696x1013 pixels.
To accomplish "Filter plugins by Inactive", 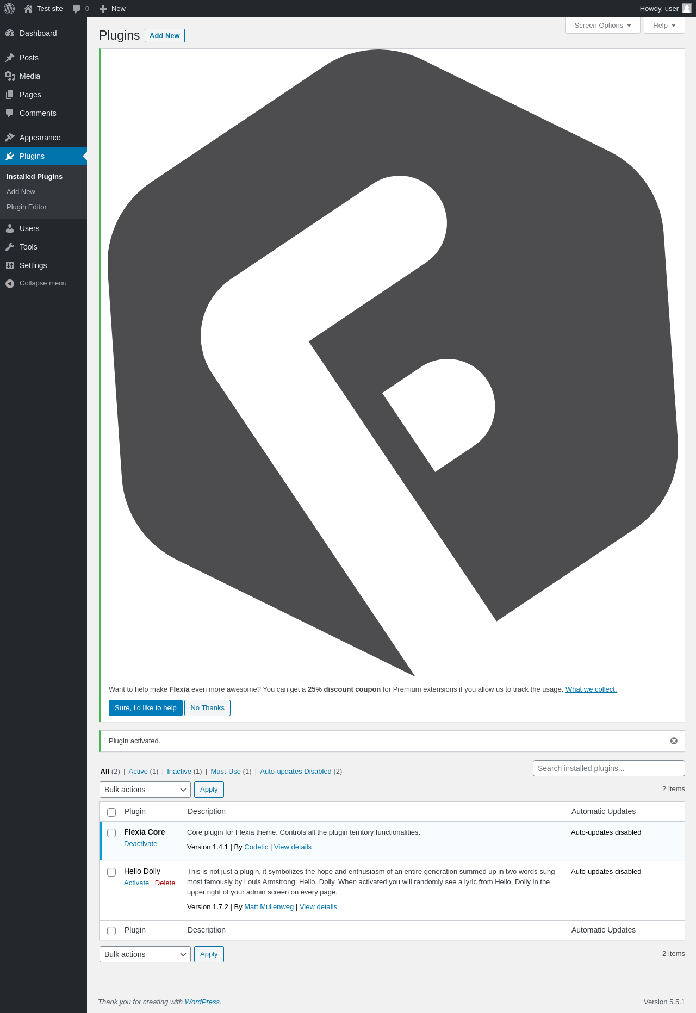I will click(179, 772).
